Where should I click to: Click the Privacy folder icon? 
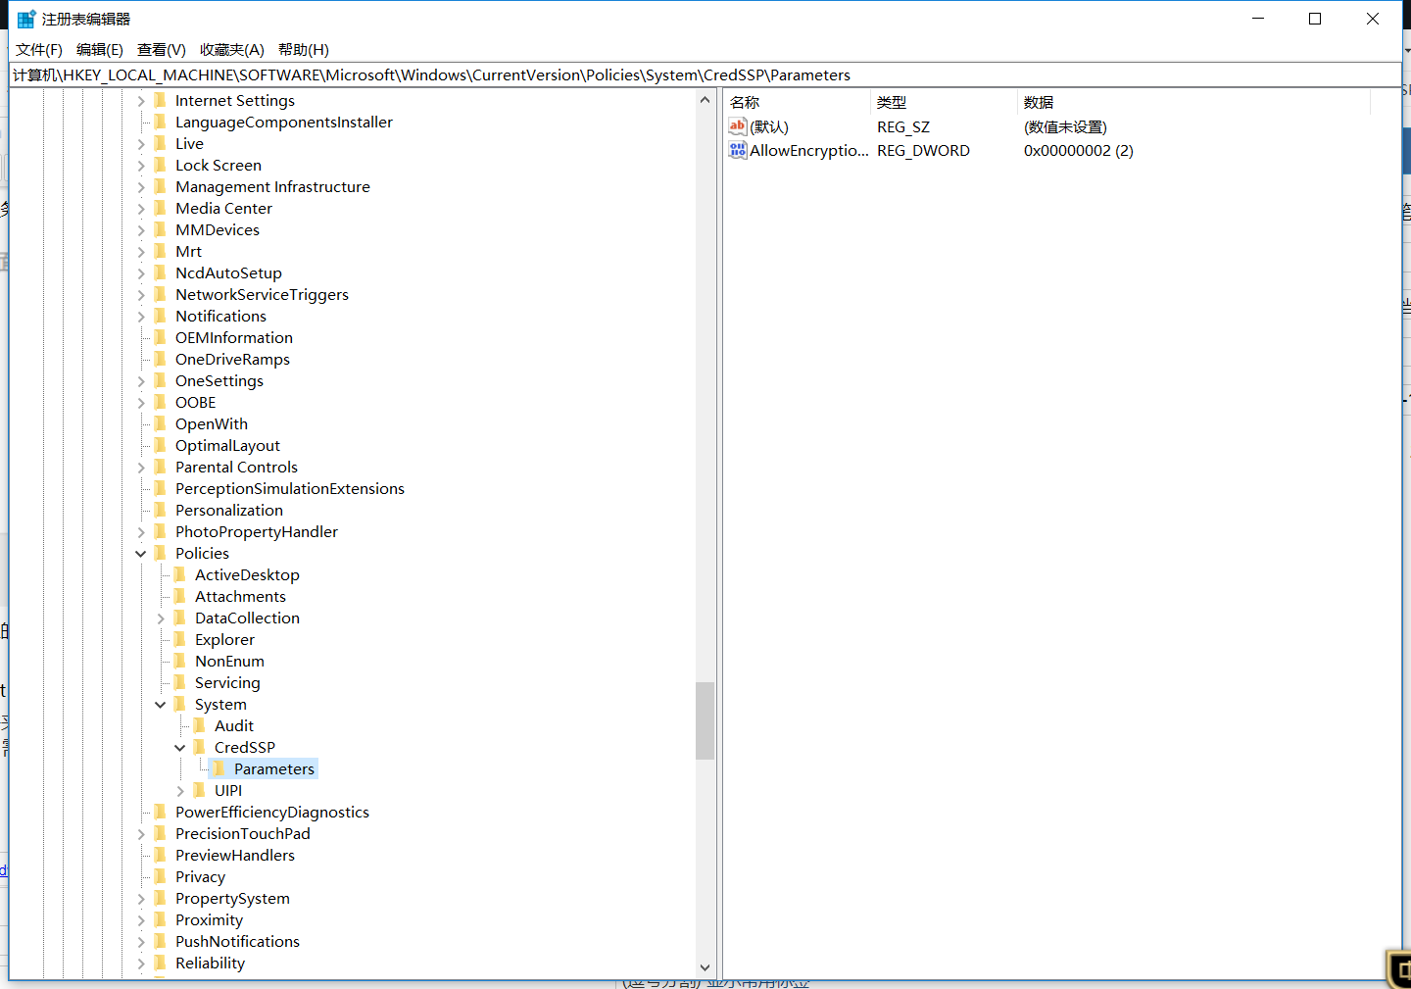[161, 876]
